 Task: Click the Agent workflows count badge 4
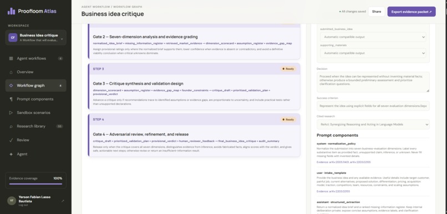point(60,59)
